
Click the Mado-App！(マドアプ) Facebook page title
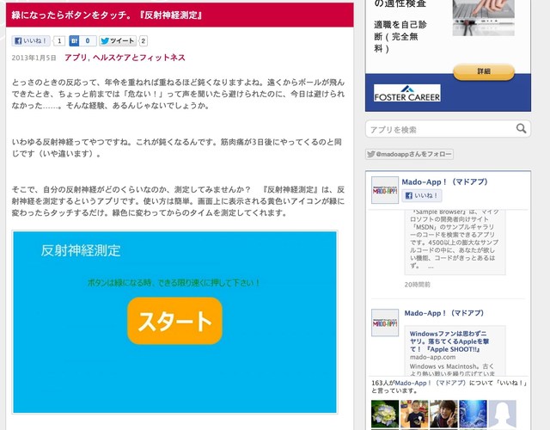tap(443, 181)
